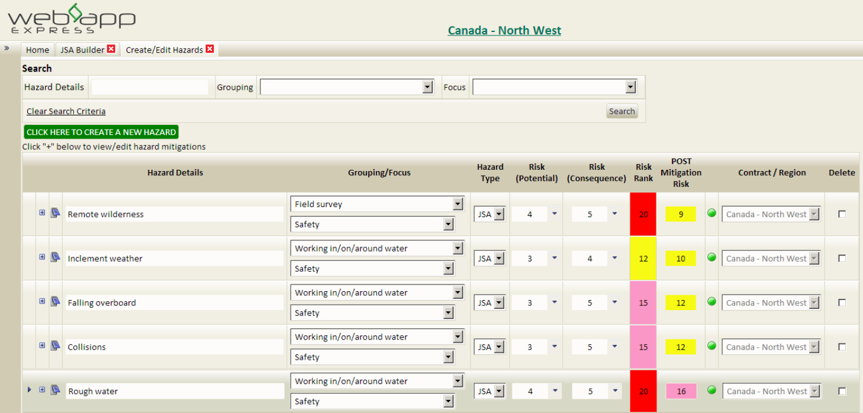863x413 pixels.
Task: Expand mitigations for Remote wilderness hazard
Action: click(x=42, y=212)
